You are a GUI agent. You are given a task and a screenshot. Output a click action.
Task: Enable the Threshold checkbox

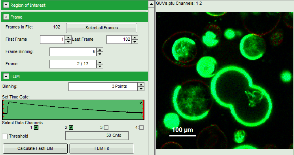click(5, 136)
